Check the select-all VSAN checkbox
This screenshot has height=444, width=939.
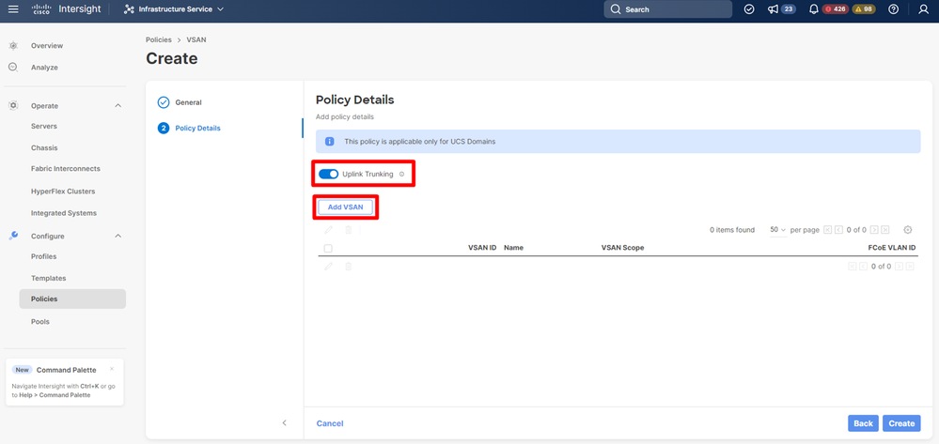(328, 248)
